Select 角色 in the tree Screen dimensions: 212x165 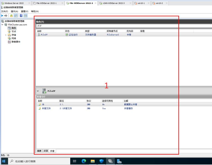point(14,28)
